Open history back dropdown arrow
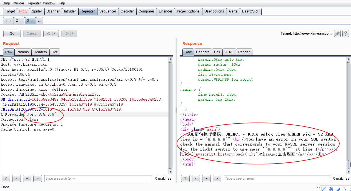 [55, 34]
